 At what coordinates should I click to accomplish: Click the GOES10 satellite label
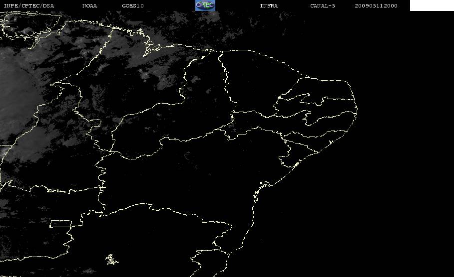(x=133, y=6)
